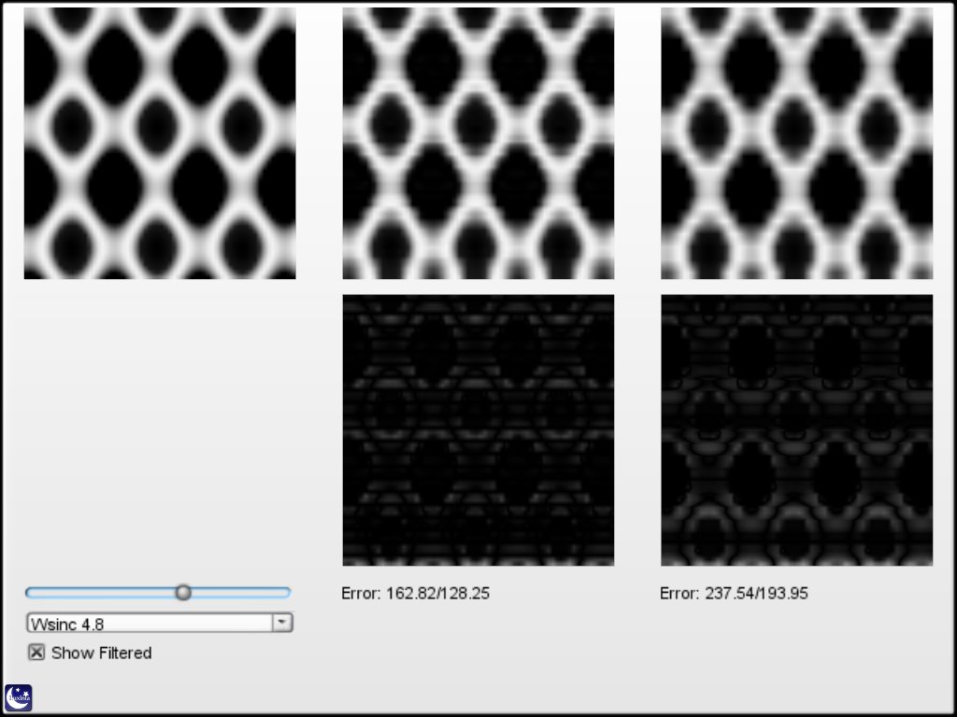
Task: Select the top right filtered pattern image
Action: tap(796, 143)
